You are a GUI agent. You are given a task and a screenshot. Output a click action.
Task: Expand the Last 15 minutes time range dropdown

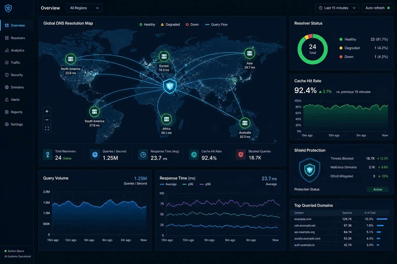(x=337, y=8)
